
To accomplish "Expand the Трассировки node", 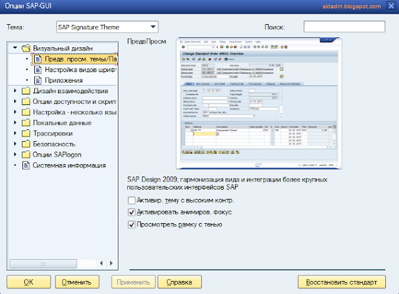I will click(15, 133).
